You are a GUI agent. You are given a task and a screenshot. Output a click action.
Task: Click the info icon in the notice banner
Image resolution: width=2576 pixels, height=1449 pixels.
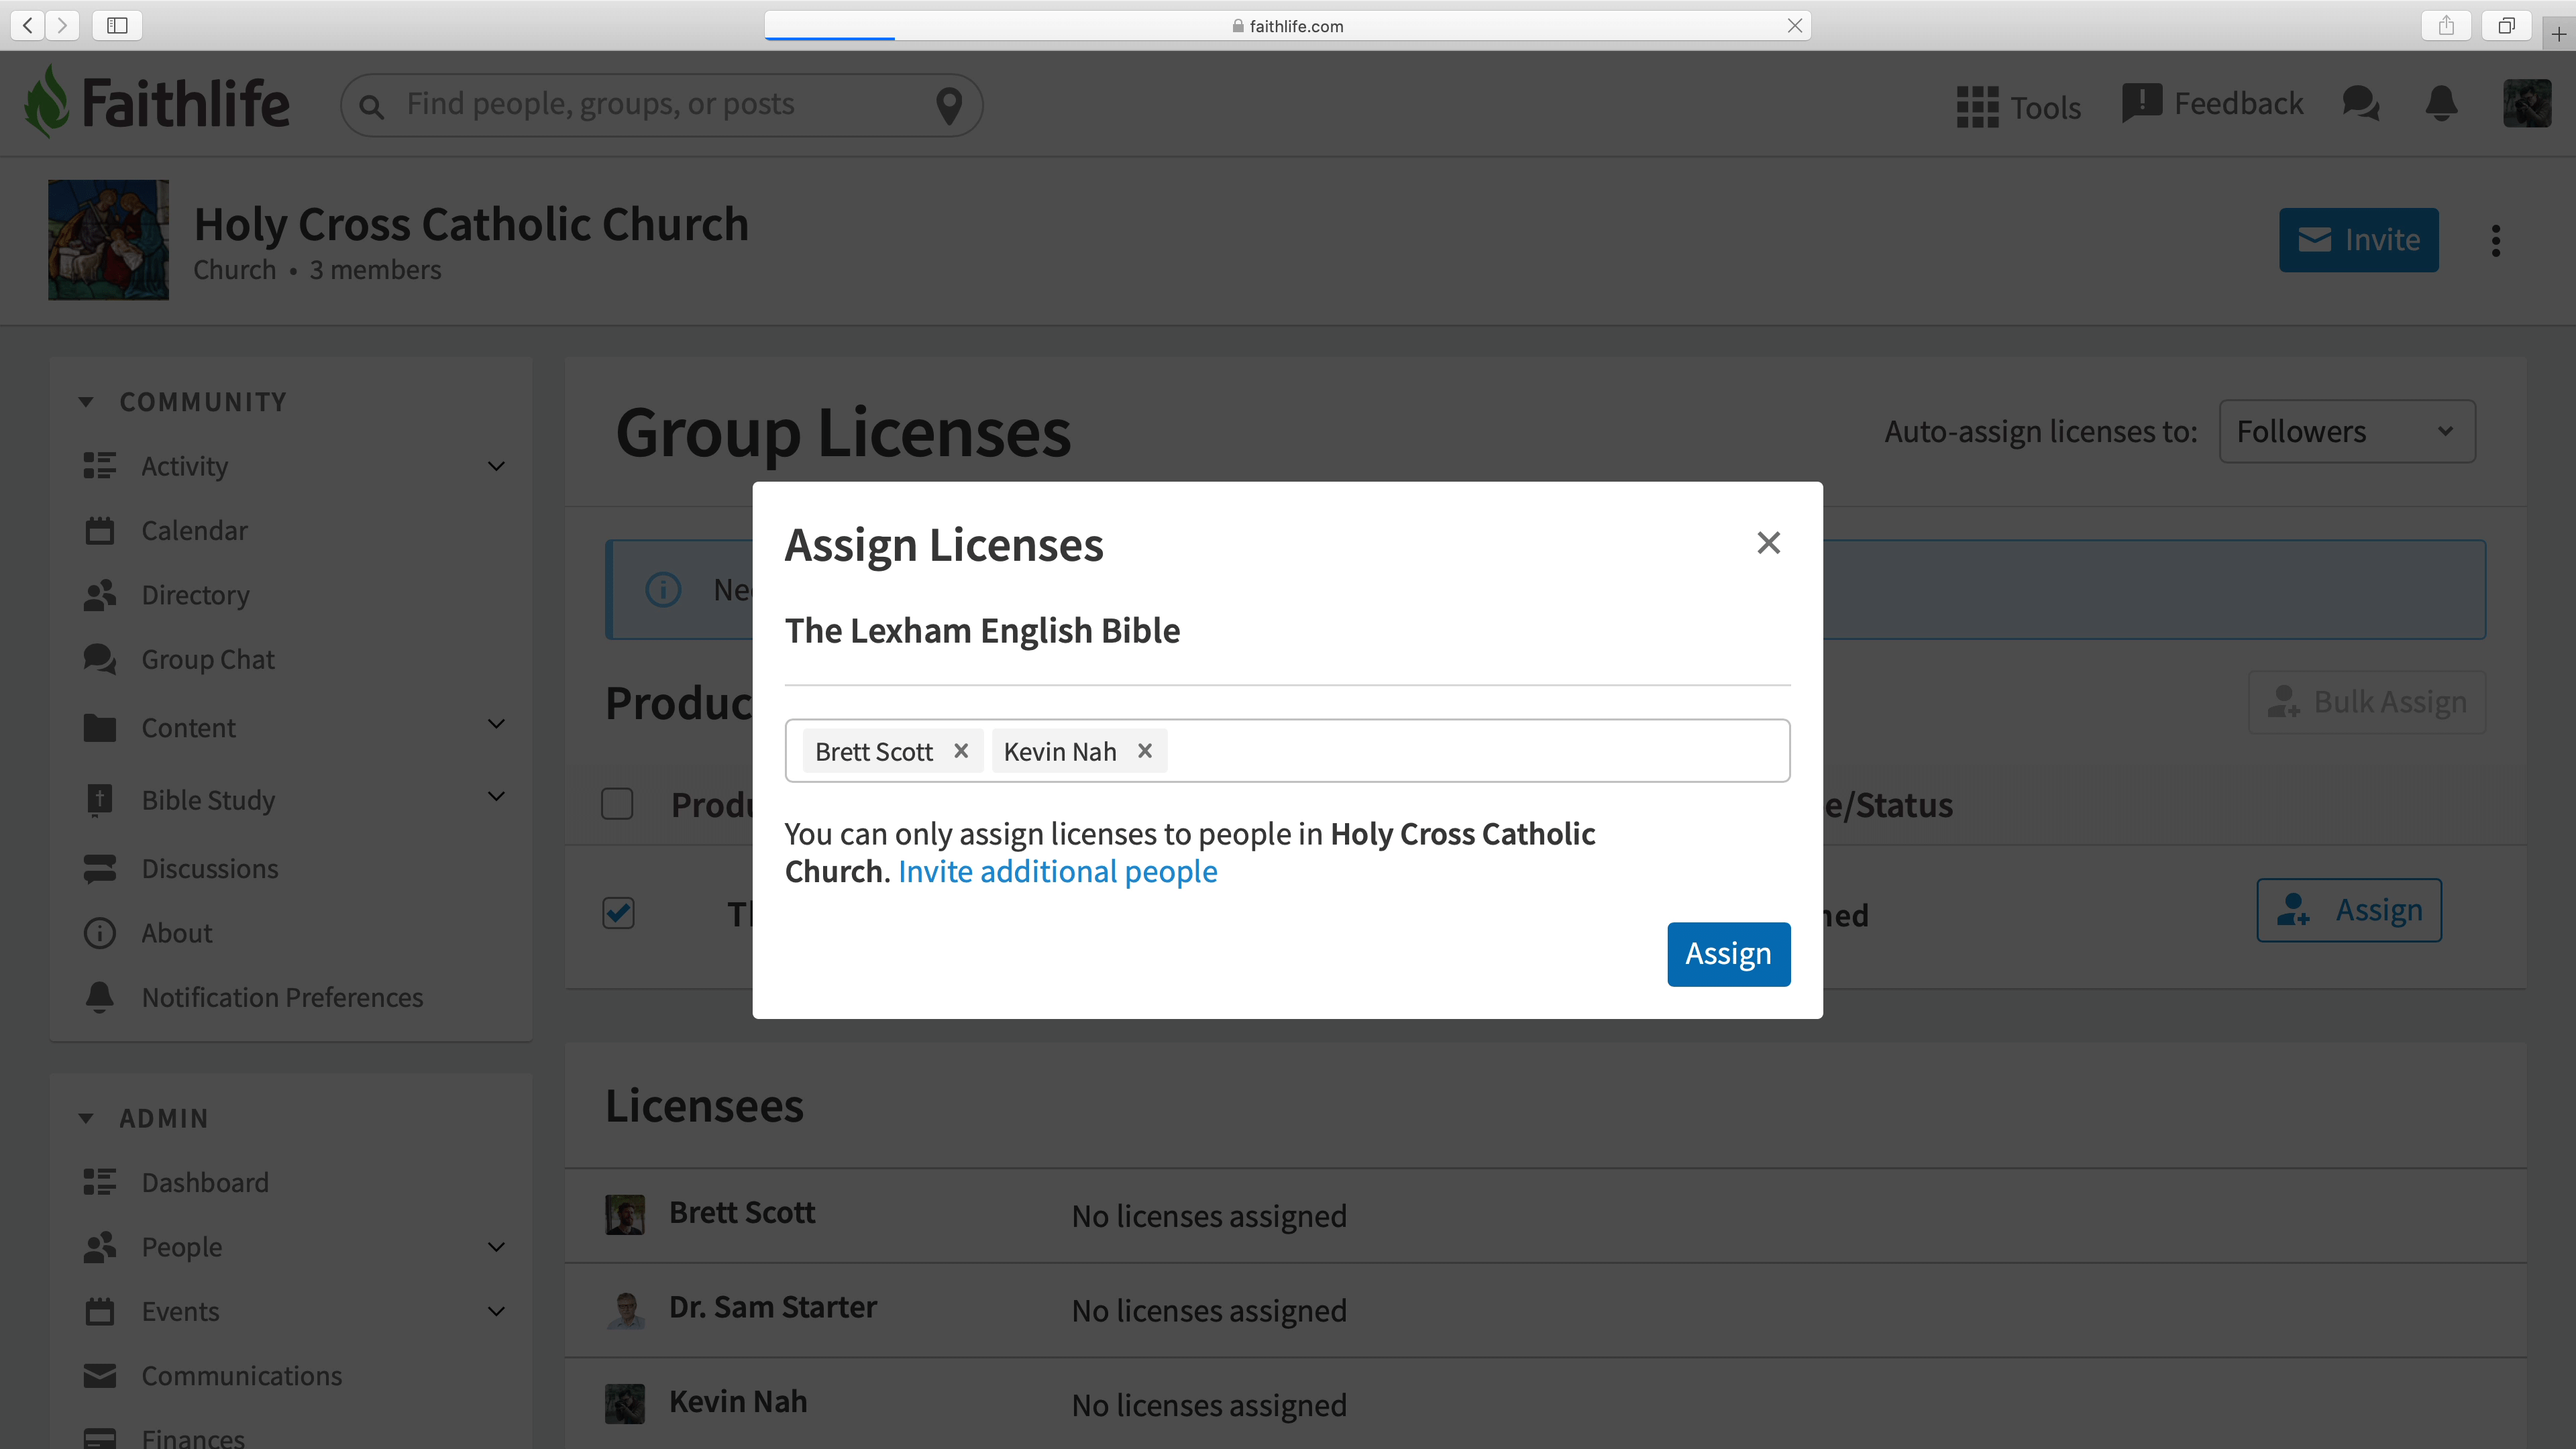pos(663,590)
